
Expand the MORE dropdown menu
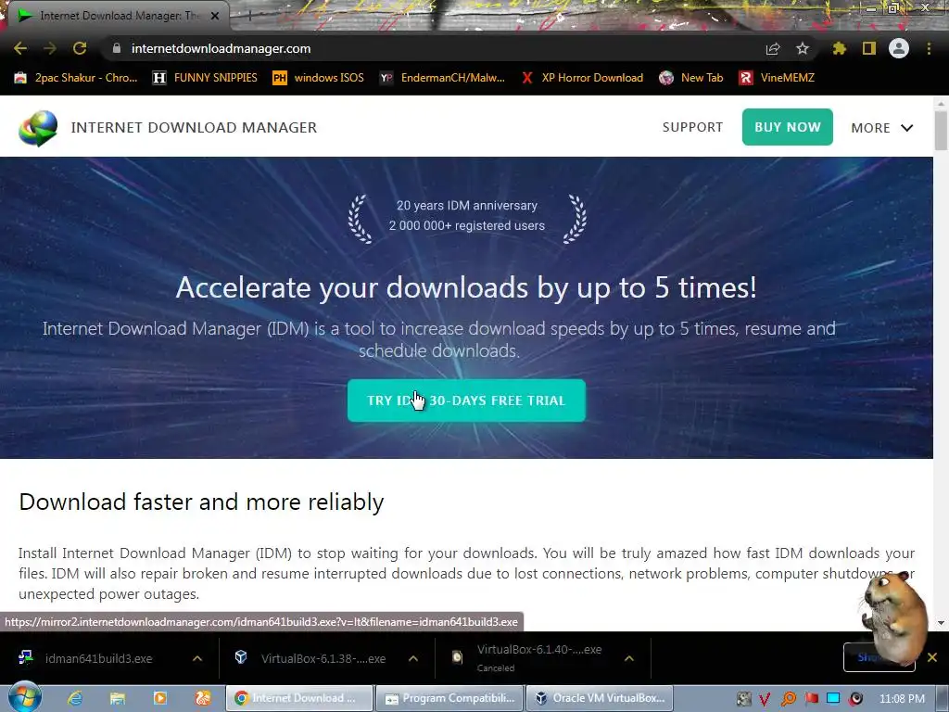point(882,128)
